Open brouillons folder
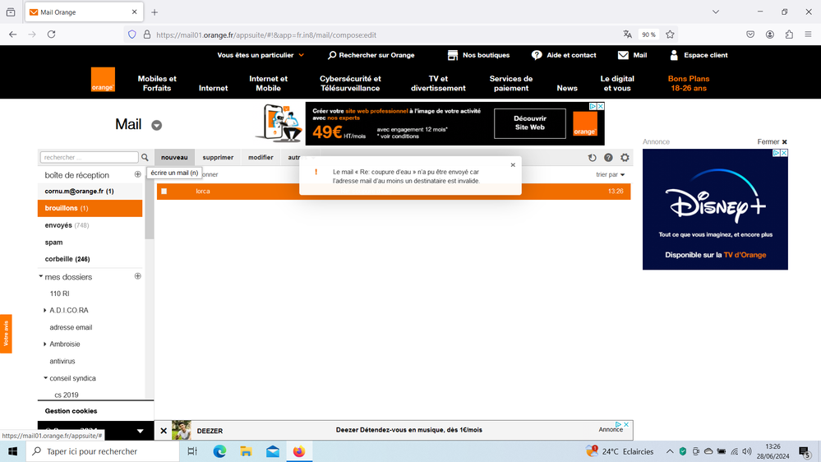The width and height of the screenshot is (821, 462). (x=90, y=208)
